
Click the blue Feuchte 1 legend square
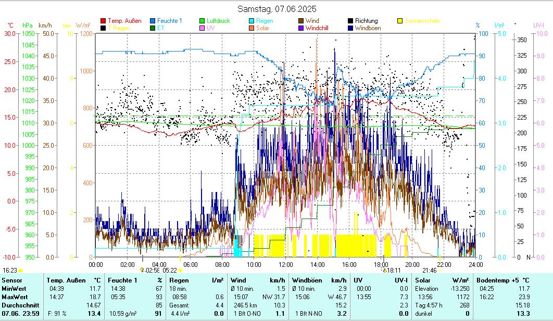153,21
